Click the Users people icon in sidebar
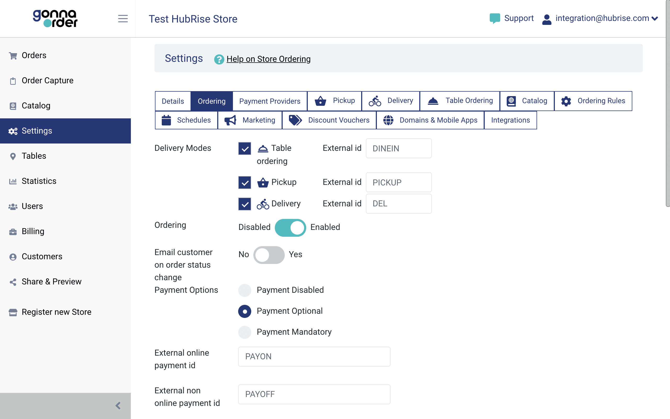670x419 pixels. pyautogui.click(x=13, y=206)
